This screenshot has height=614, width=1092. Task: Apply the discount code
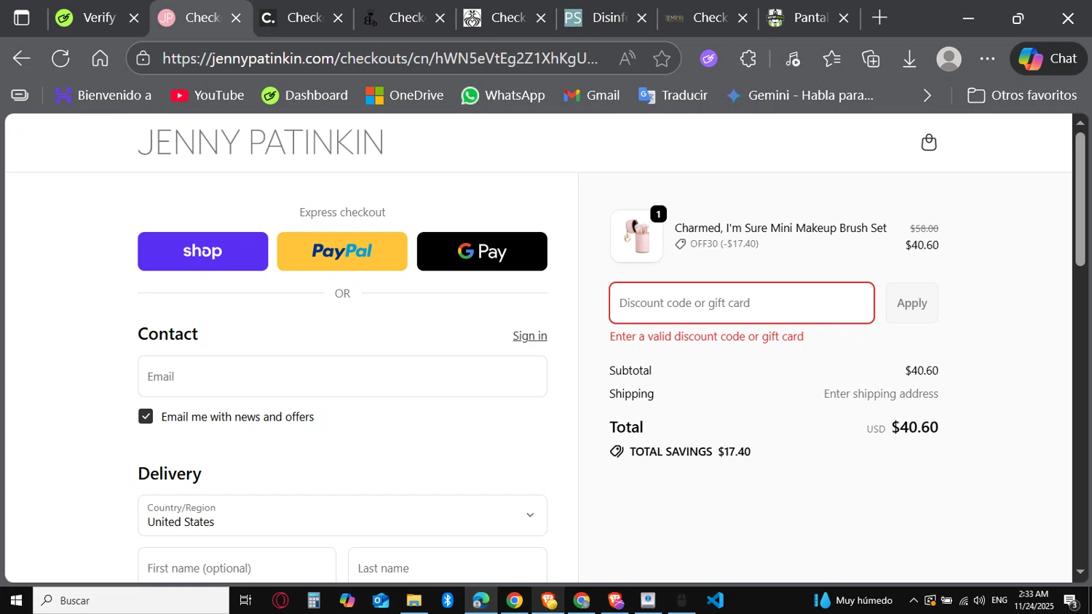tap(911, 303)
